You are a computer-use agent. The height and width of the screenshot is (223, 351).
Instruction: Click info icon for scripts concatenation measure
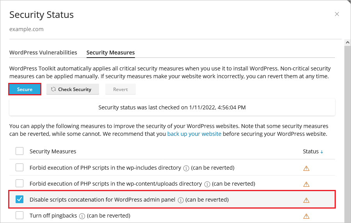(x=181, y=200)
